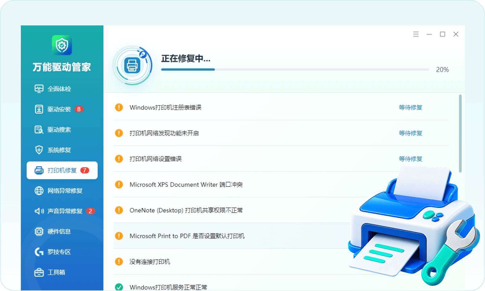The width and height of the screenshot is (485, 291).
Task: Click 等待修复 for Windows打印机注册表错误
Action: click(x=411, y=108)
